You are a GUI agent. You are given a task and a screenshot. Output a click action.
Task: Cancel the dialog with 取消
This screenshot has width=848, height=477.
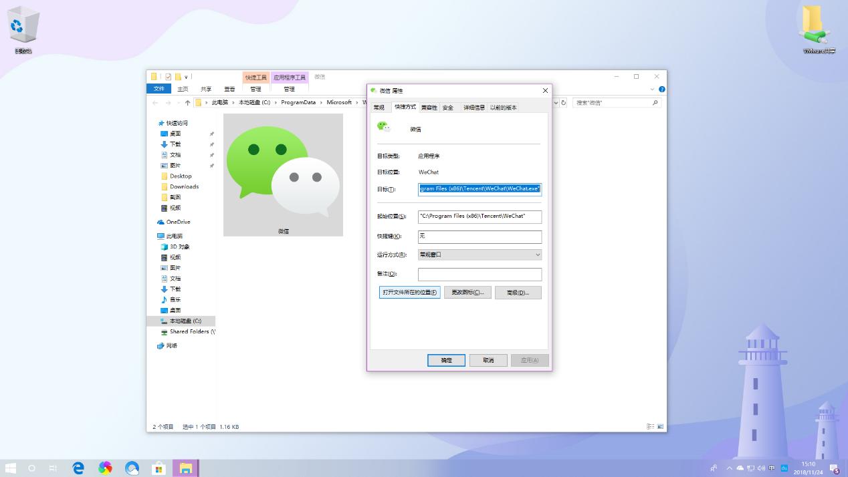(x=488, y=360)
